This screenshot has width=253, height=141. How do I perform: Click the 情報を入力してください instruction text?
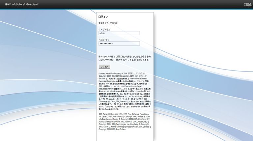108,23
